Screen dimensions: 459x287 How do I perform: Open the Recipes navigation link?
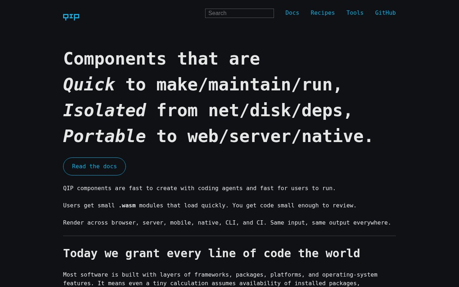coord(323,13)
